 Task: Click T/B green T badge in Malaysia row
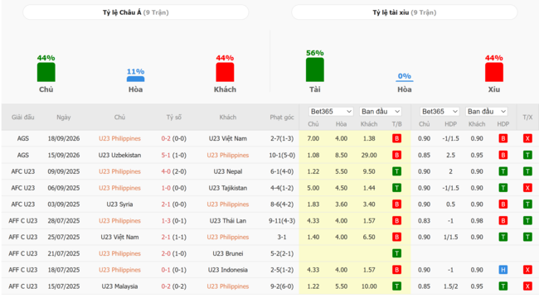point(396,286)
